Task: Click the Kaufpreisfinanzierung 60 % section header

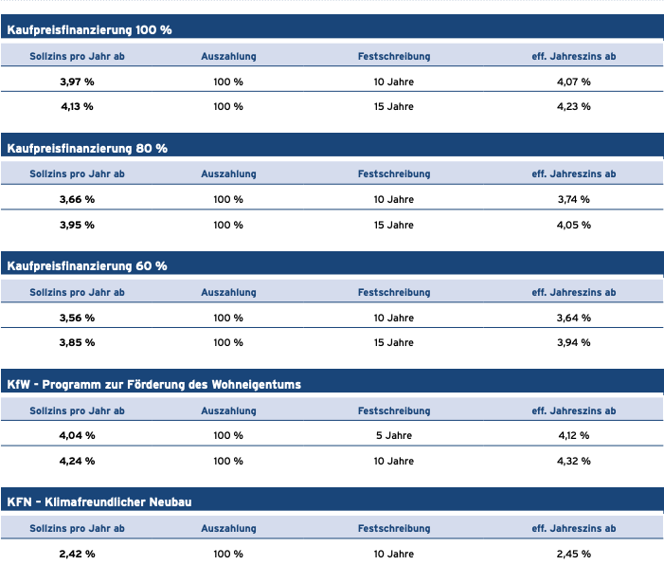Action: coord(87,266)
